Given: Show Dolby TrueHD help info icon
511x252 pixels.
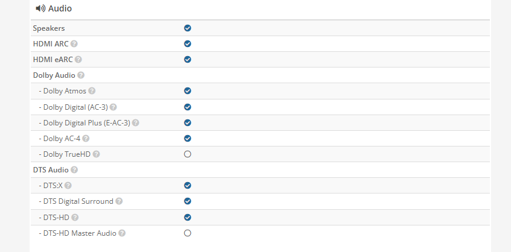Looking at the screenshot, I should point(96,154).
